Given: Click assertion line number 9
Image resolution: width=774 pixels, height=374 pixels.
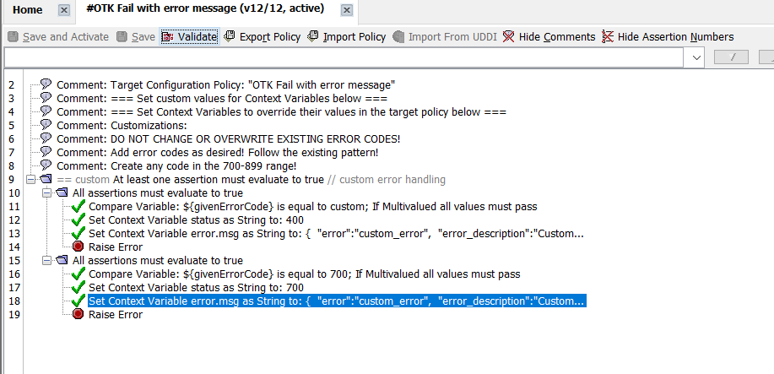Looking at the screenshot, I should pyautogui.click(x=13, y=179).
